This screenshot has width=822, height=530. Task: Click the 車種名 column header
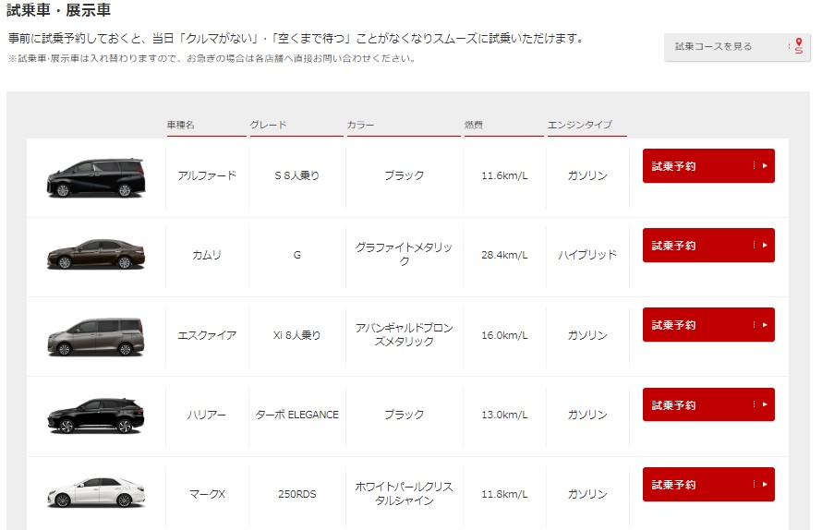pos(181,125)
